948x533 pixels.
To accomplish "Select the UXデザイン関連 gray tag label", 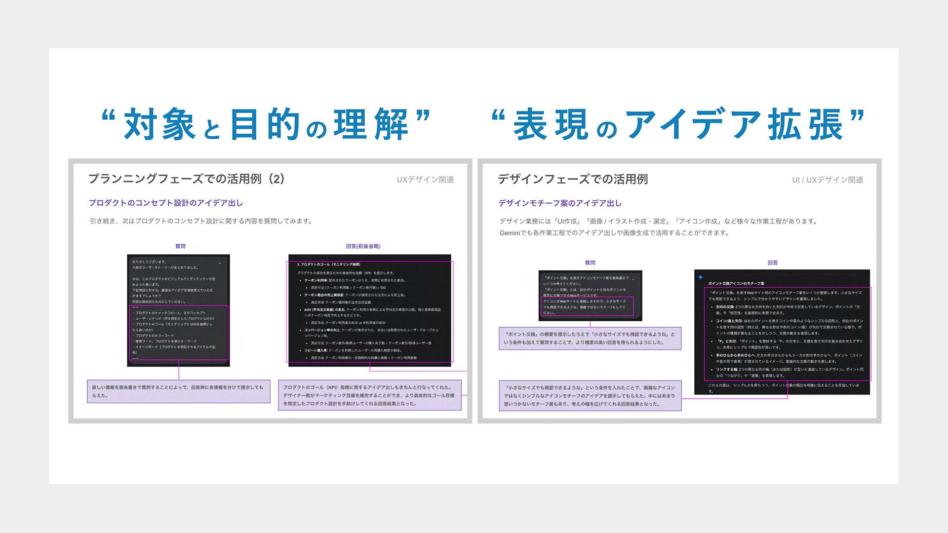I will [425, 180].
